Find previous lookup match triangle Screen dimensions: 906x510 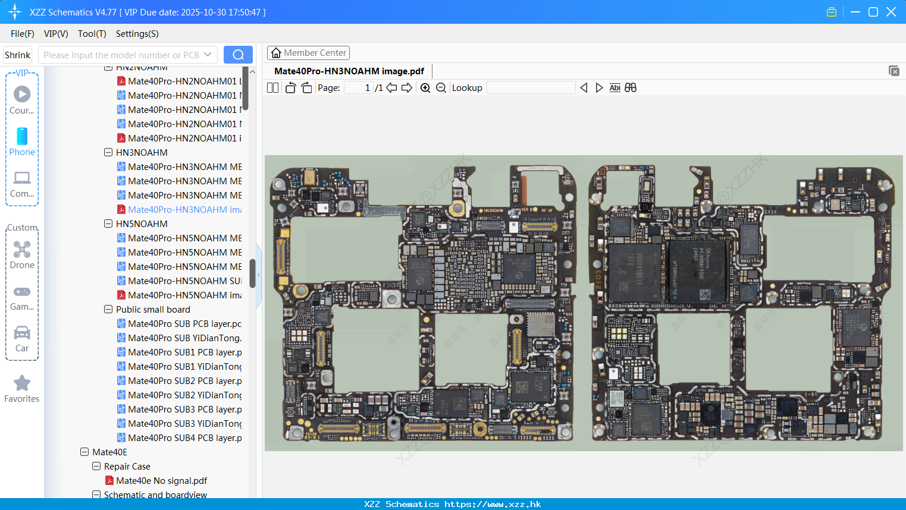(584, 88)
